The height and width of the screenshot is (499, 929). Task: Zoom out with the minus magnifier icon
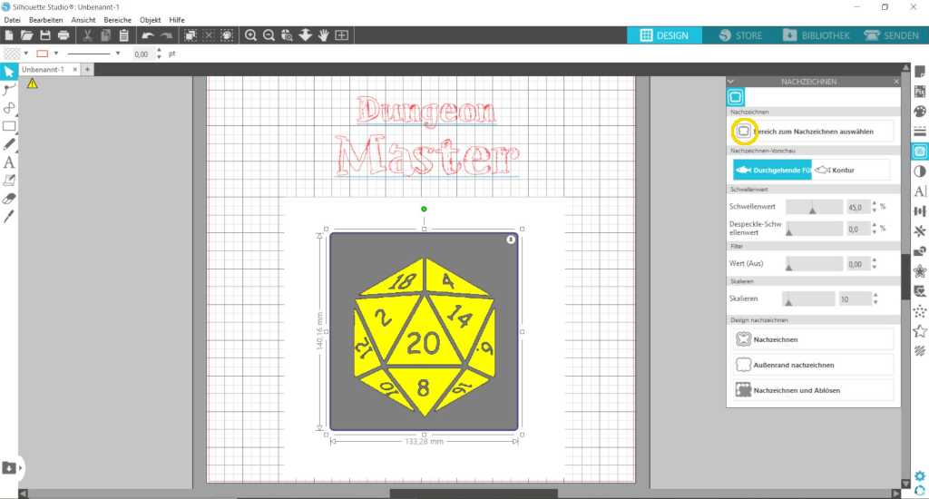[269, 35]
